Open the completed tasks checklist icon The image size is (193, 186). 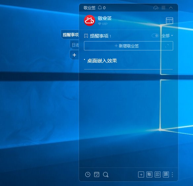click(x=96, y=174)
